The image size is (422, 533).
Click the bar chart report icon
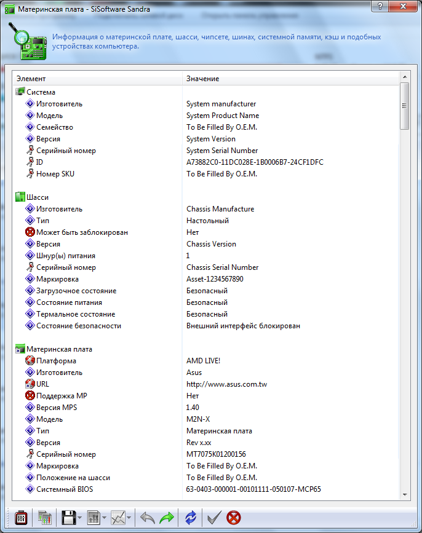pyautogui.click(x=94, y=518)
